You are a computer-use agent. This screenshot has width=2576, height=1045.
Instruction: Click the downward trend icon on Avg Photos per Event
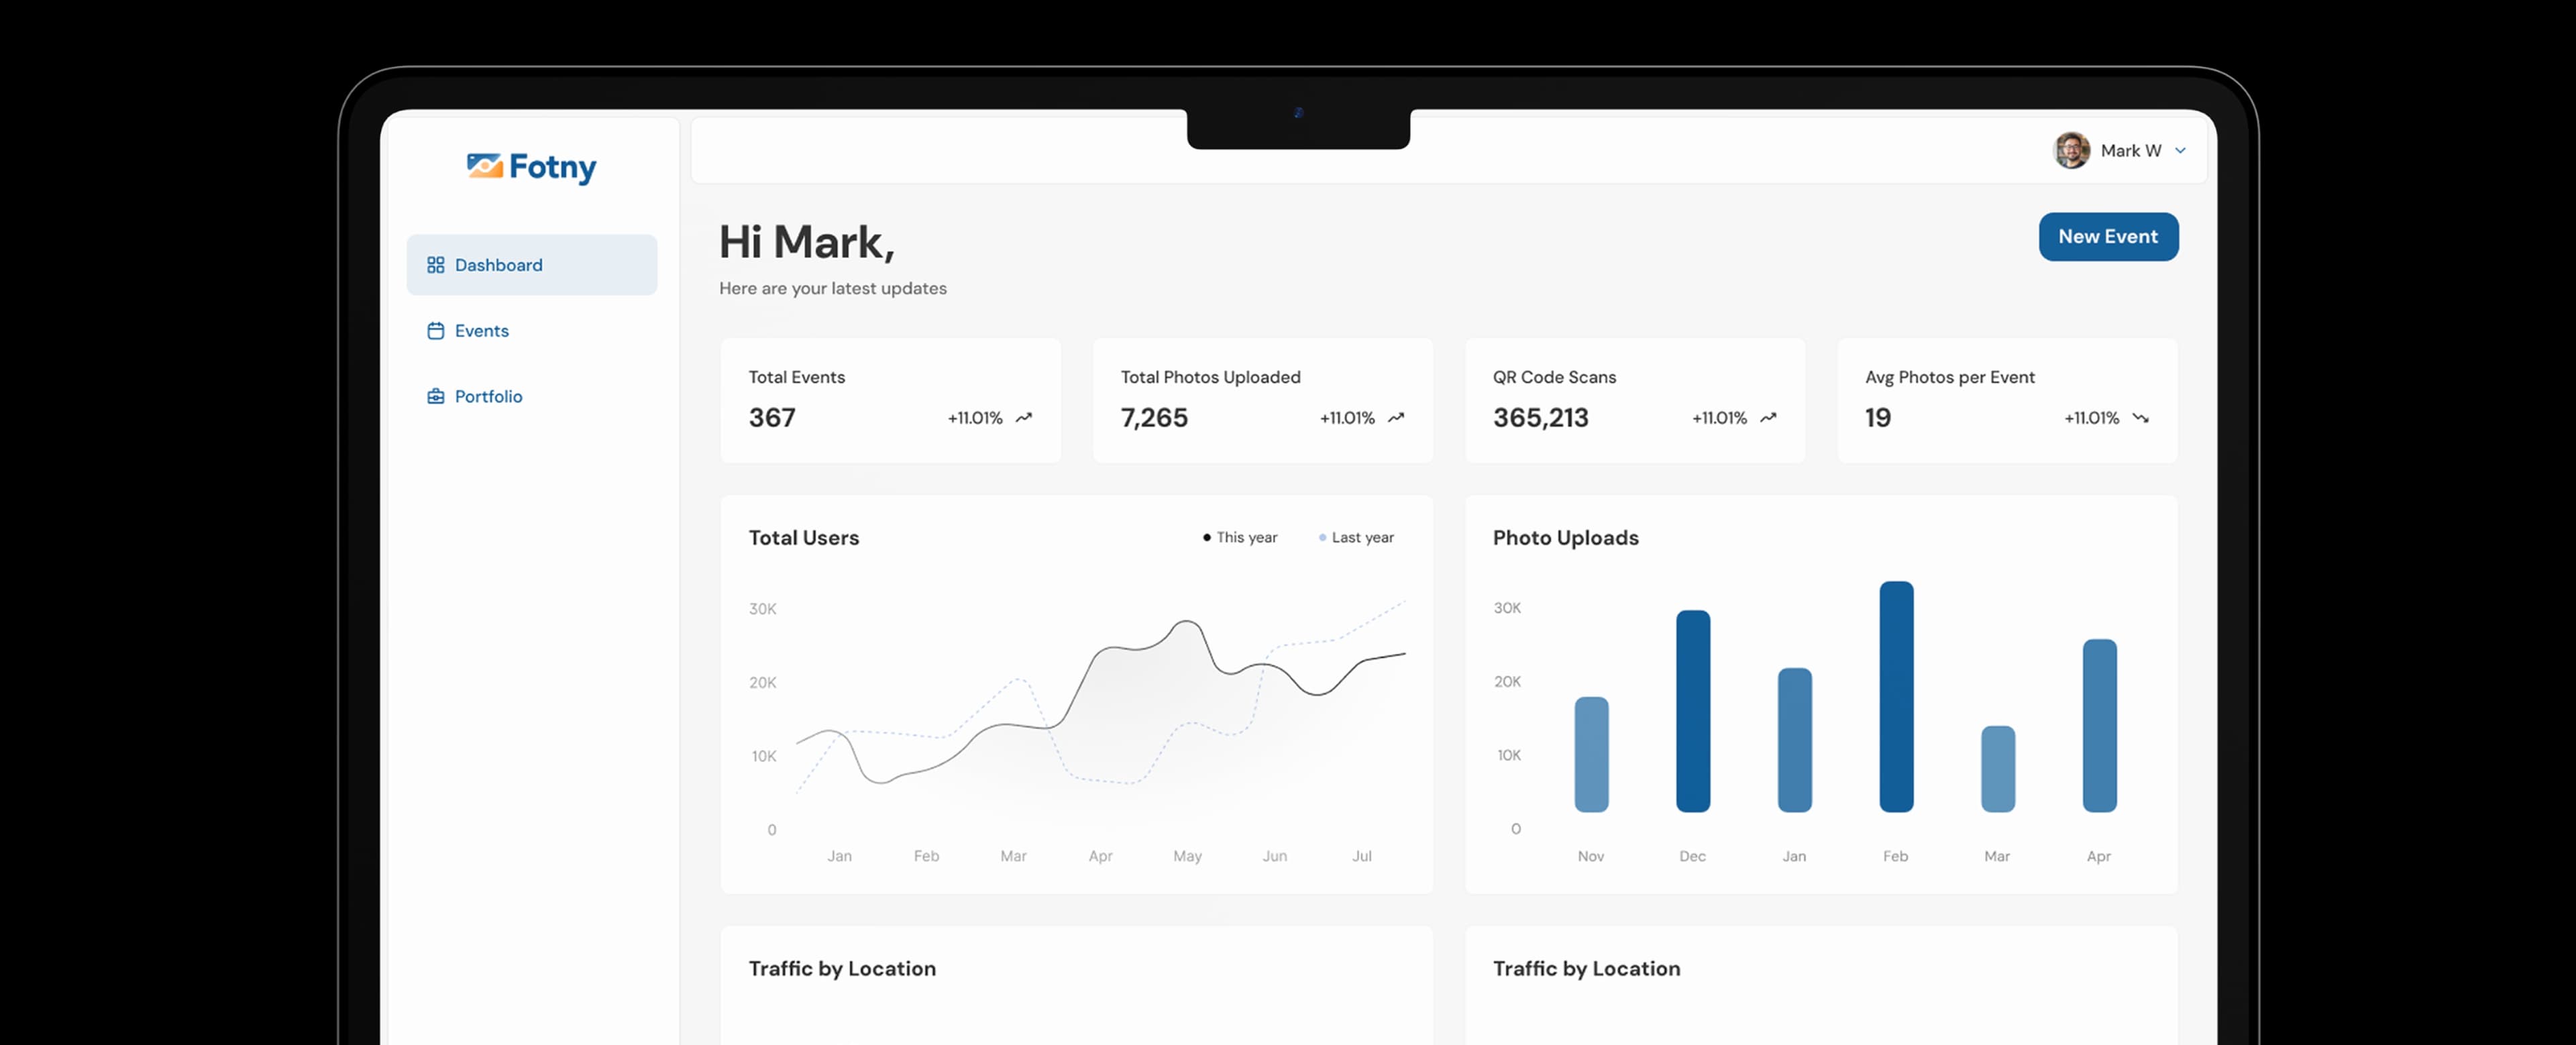[x=2140, y=418]
